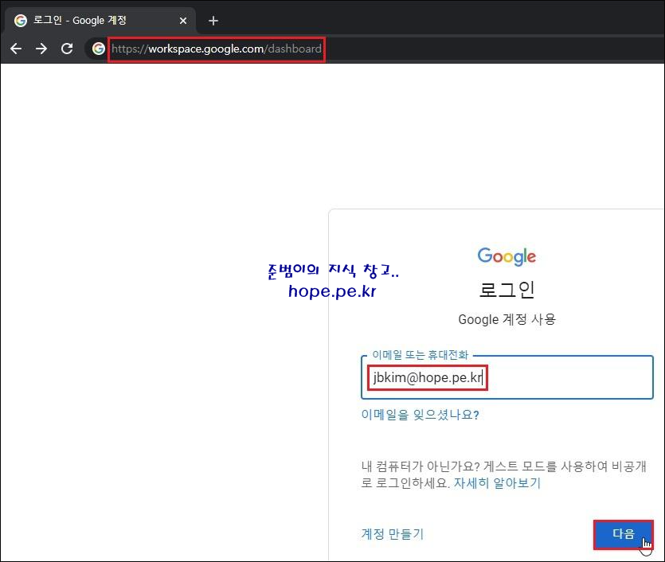The height and width of the screenshot is (562, 665).
Task: Click the 계정 만들기 link
Action: click(x=393, y=534)
